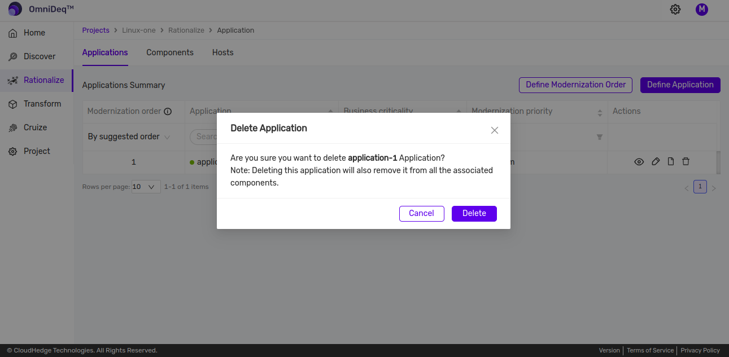Open Terms of Service link
The width and height of the screenshot is (729, 357).
tap(651, 351)
